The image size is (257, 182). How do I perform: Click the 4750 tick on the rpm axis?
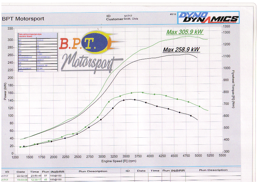186,156
